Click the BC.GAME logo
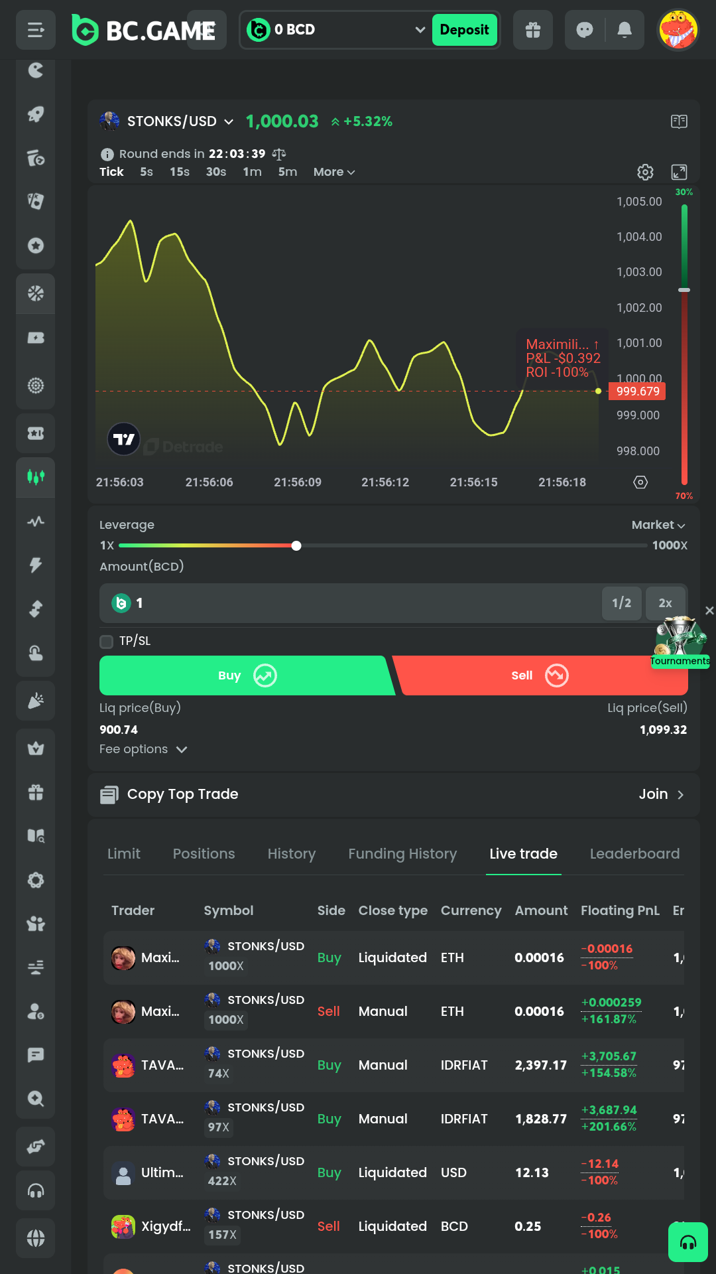This screenshot has height=1274, width=716. (x=143, y=30)
